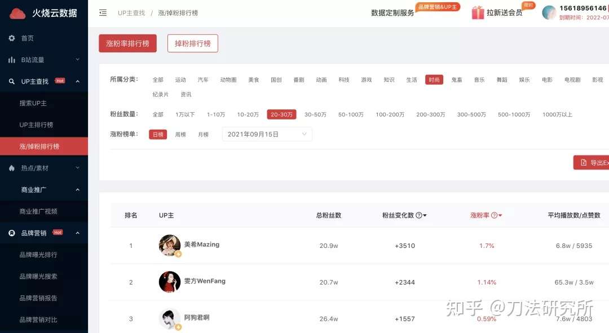Screen dimensions: 609x333
Task: Click the red cloud logo icon
Action: click(x=17, y=14)
